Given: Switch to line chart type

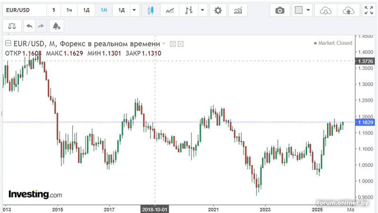Looking at the screenshot, I should click(x=170, y=10).
